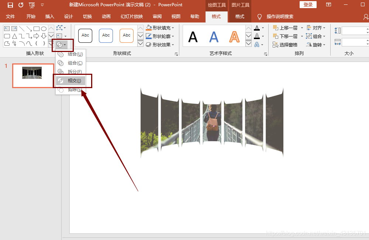
Task: Select the left brace shape
Action: (x=36, y=43)
